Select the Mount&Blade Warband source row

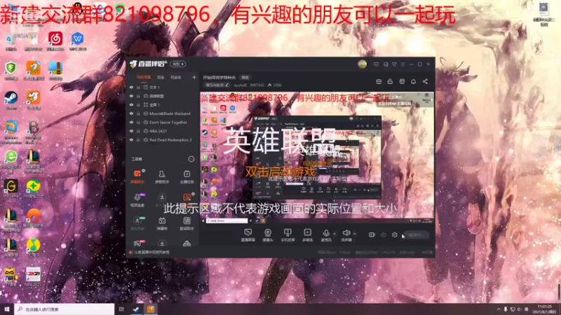click(163, 113)
